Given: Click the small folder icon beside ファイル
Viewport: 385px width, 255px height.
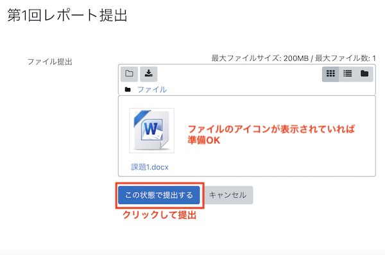Looking at the screenshot, I should point(128,89).
